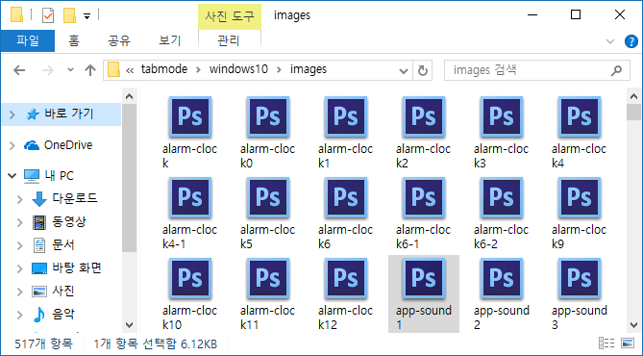
Task: Click the navigation pane scrollbar thumb
Action: (129, 178)
